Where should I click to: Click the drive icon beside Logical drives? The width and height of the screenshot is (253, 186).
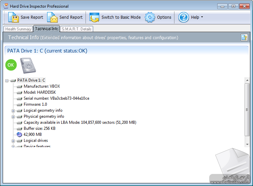tap(19, 141)
